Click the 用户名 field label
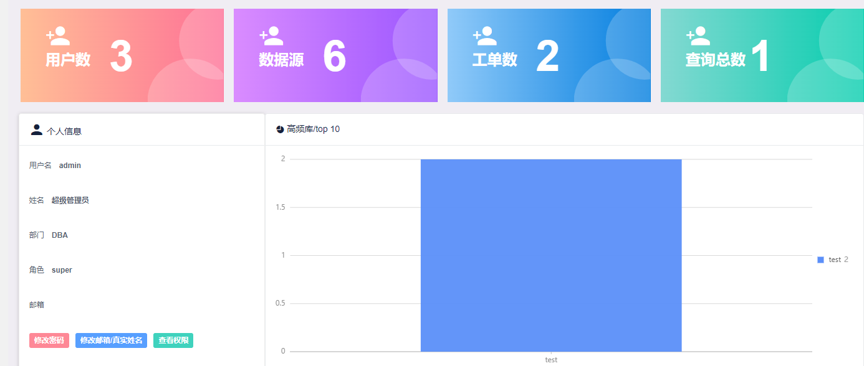 tap(41, 166)
